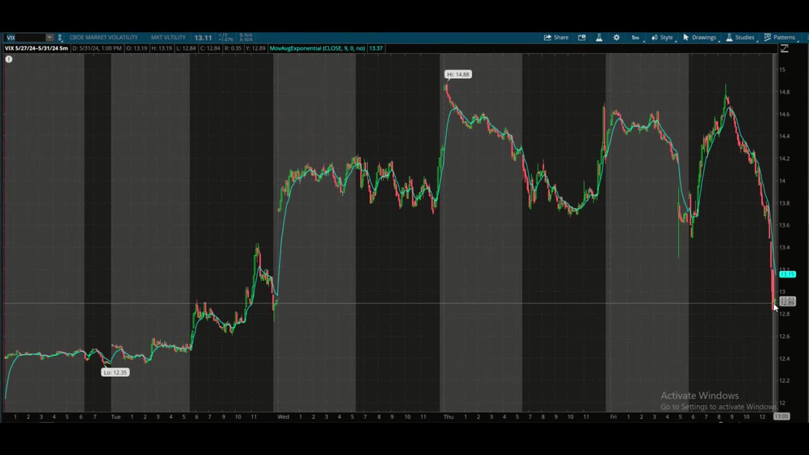Click the 13:00 time axis label
The image size is (809, 455).
782,416
